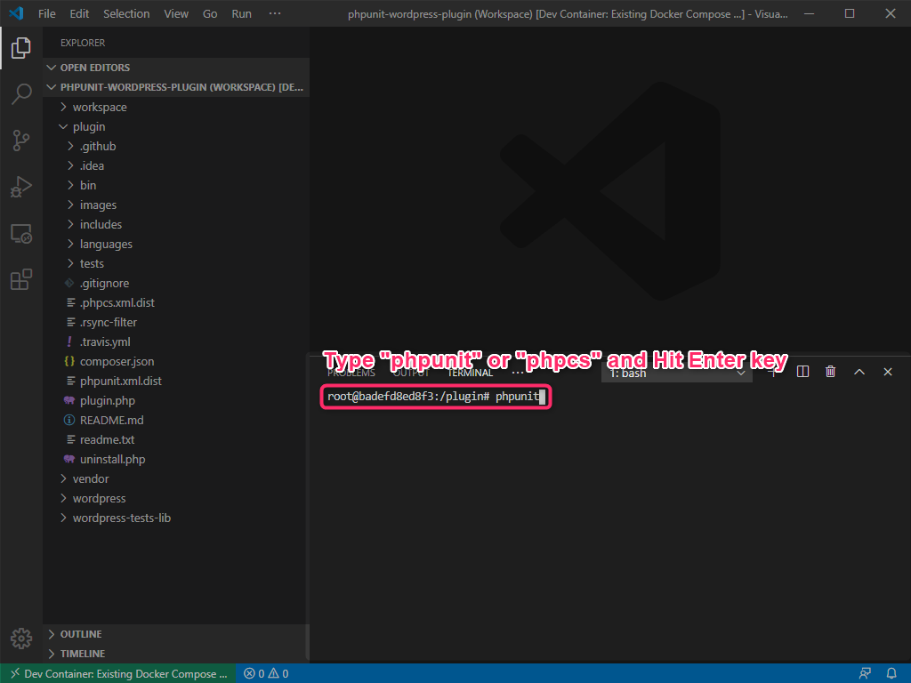Expand the tests folder

[92, 263]
